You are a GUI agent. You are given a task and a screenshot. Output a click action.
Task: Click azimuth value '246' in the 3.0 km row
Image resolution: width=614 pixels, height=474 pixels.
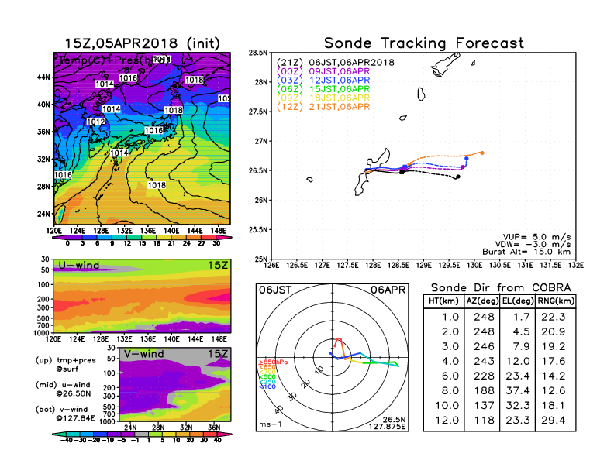(x=484, y=346)
